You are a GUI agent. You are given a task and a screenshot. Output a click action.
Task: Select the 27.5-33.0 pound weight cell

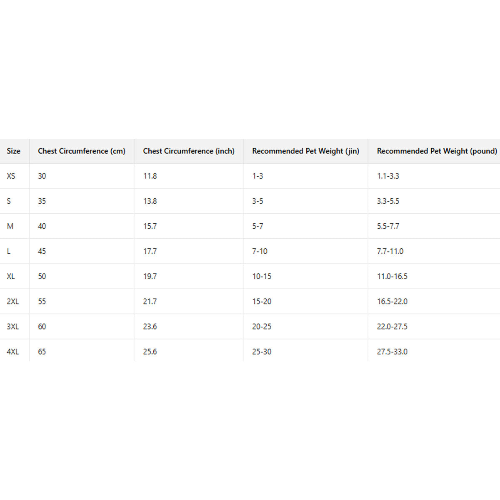coord(392,352)
